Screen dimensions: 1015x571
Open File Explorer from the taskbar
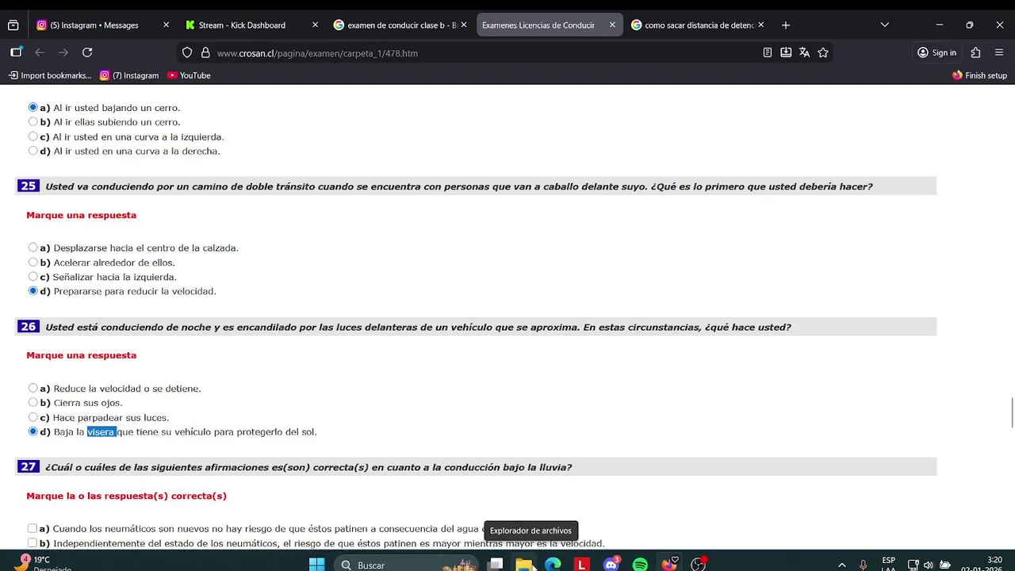coord(524,565)
